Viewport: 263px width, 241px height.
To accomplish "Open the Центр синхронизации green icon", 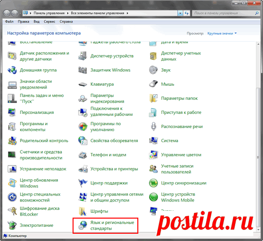I will point(153,183).
